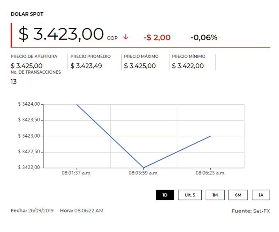Click the Precio de Apertura value
Screen dimensions: 279x232
pyautogui.click(x=27, y=66)
